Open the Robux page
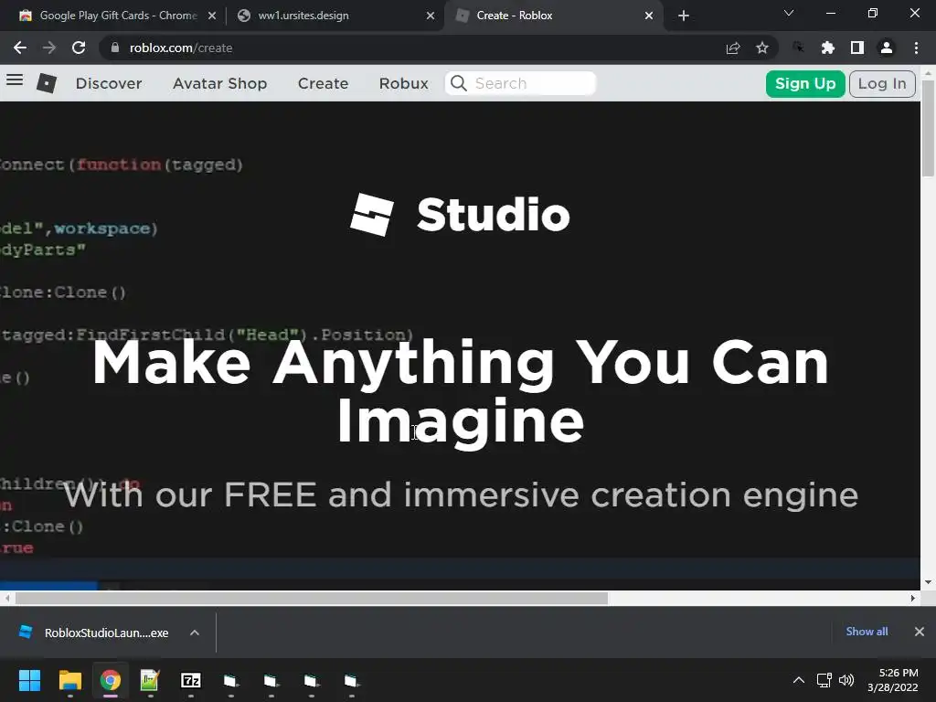The image size is (936, 702). (403, 83)
